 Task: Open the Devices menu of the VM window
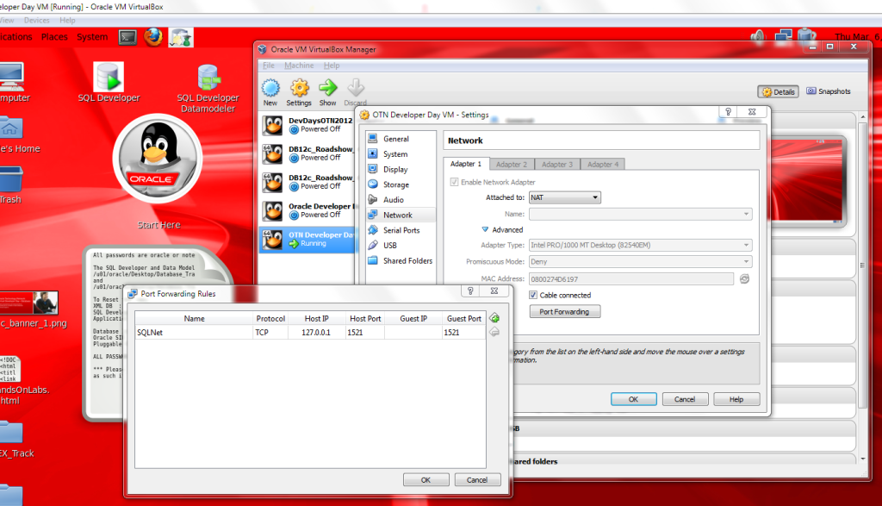pyautogui.click(x=36, y=21)
